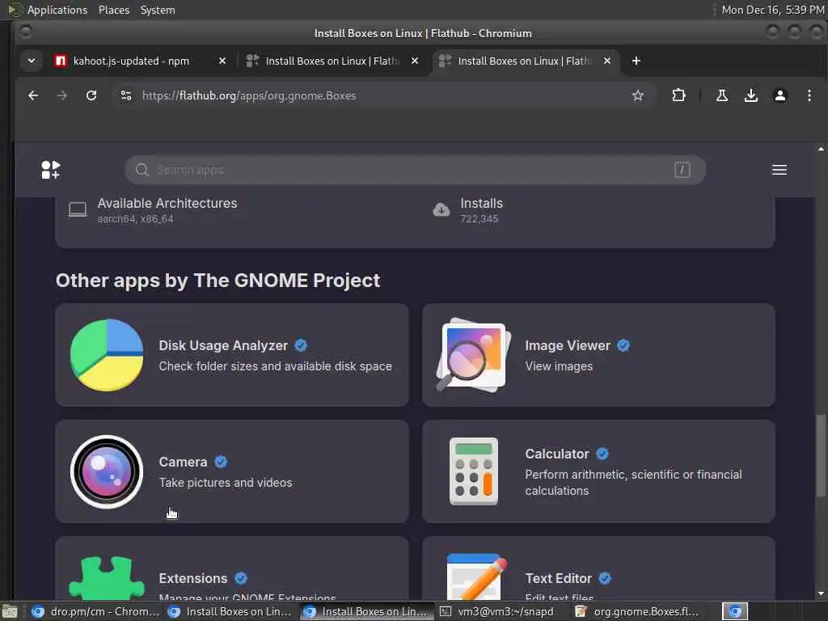828x621 pixels.
Task: Click the page vertical scrollbar thumb
Action: point(821,455)
